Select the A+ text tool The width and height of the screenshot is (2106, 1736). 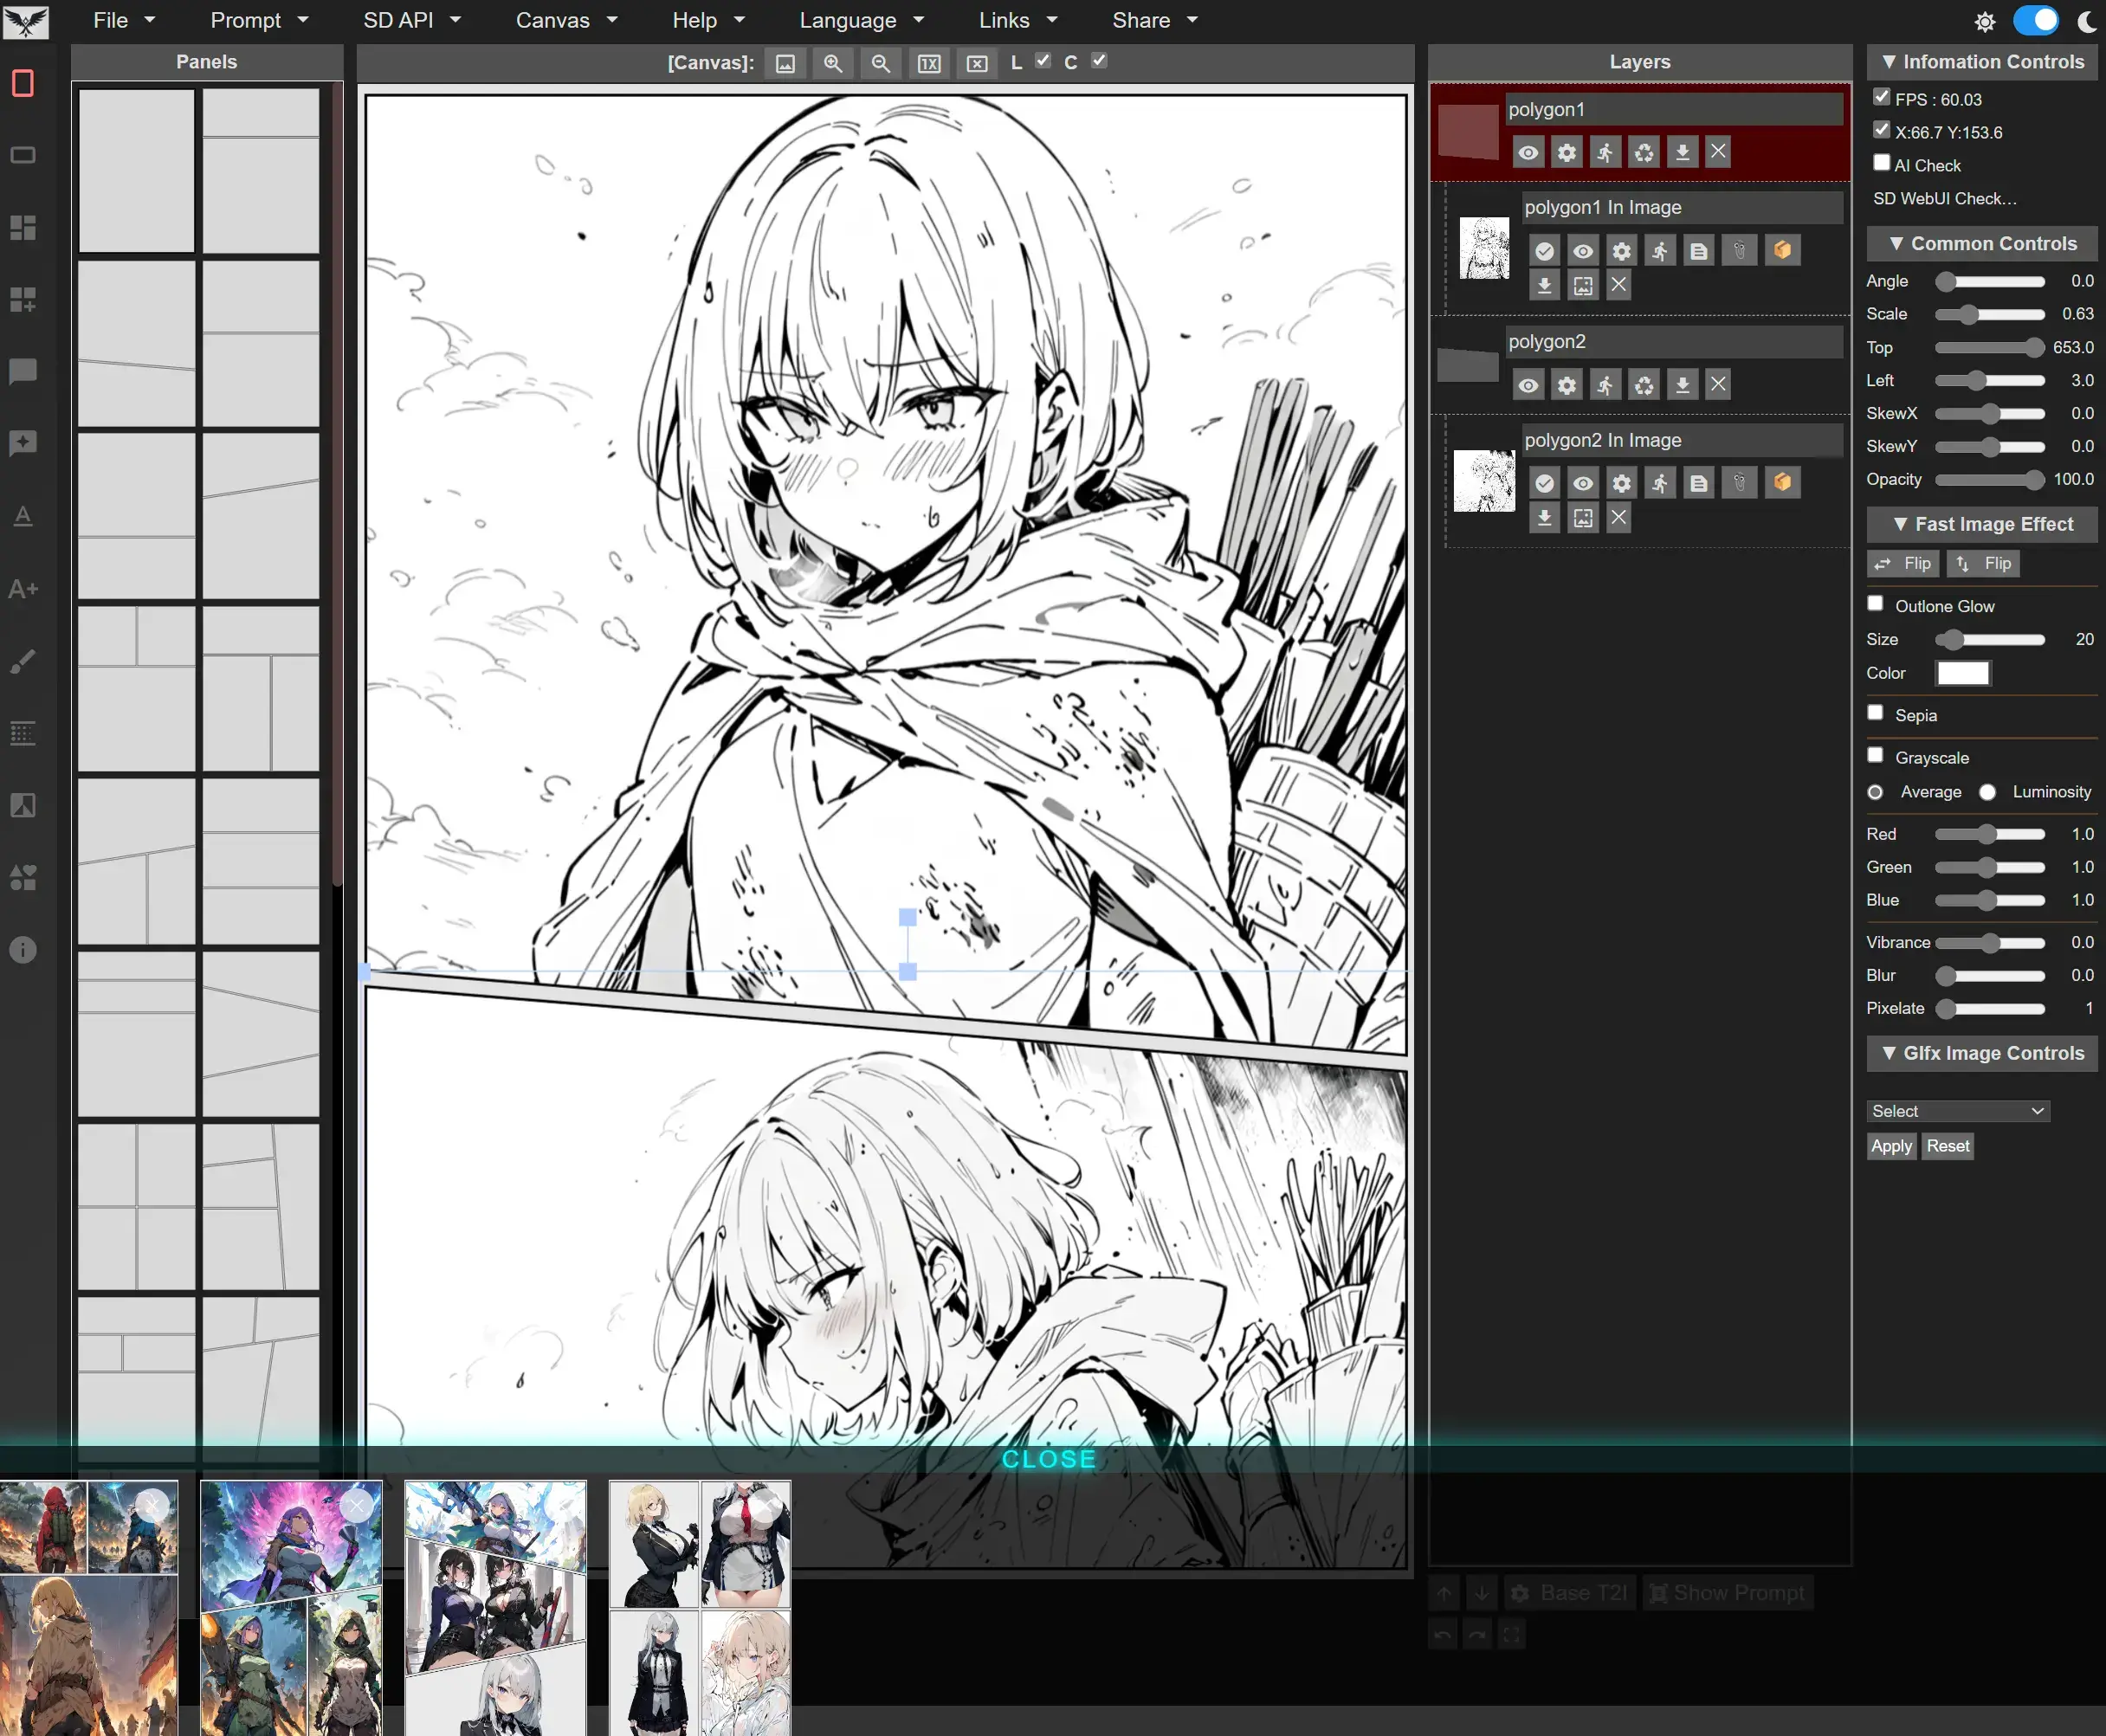[22, 588]
